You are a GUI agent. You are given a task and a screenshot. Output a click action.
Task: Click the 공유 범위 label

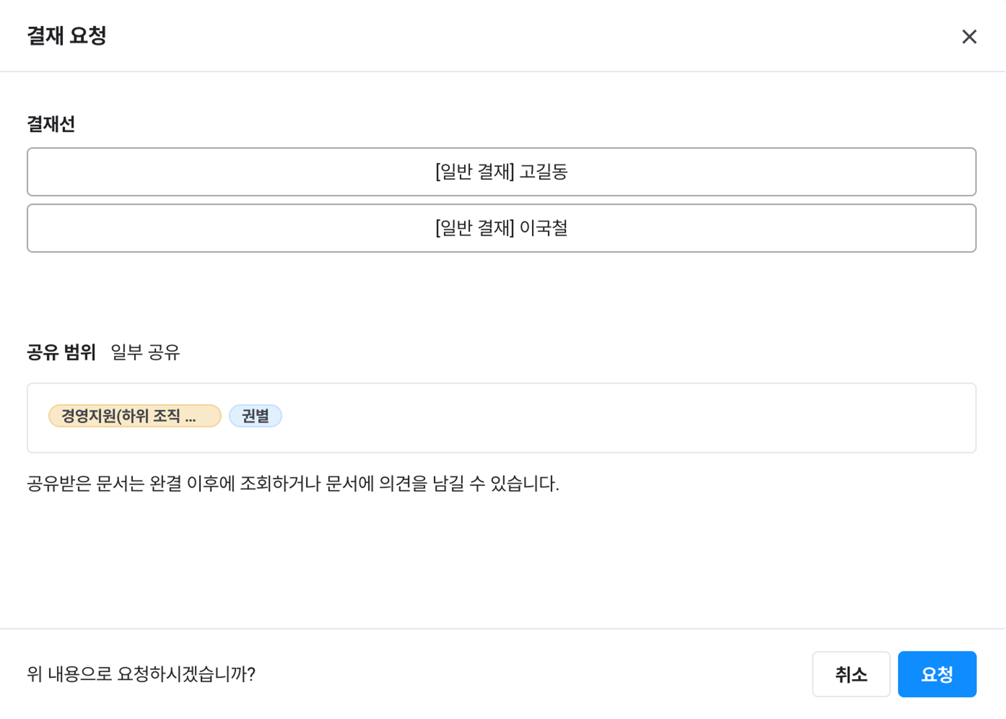pos(61,352)
